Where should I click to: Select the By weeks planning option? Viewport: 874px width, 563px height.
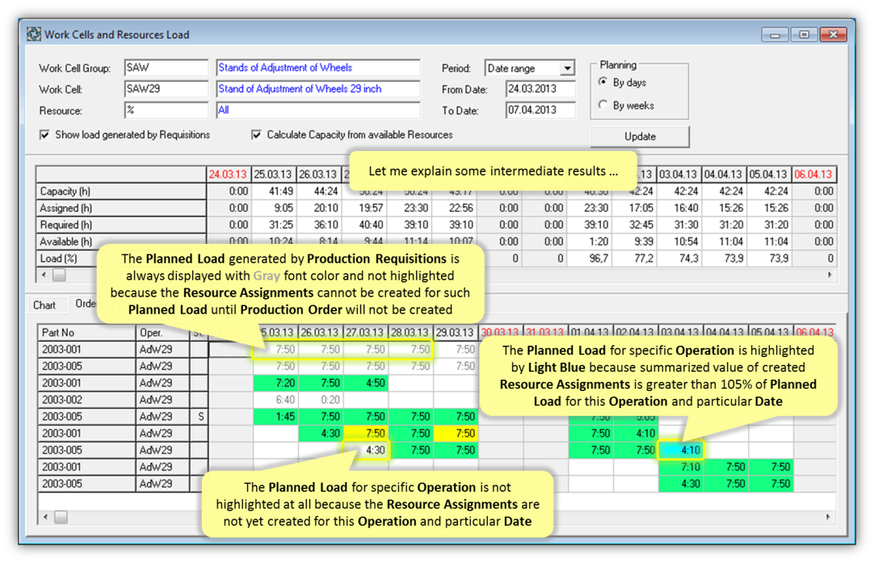pyautogui.click(x=603, y=105)
